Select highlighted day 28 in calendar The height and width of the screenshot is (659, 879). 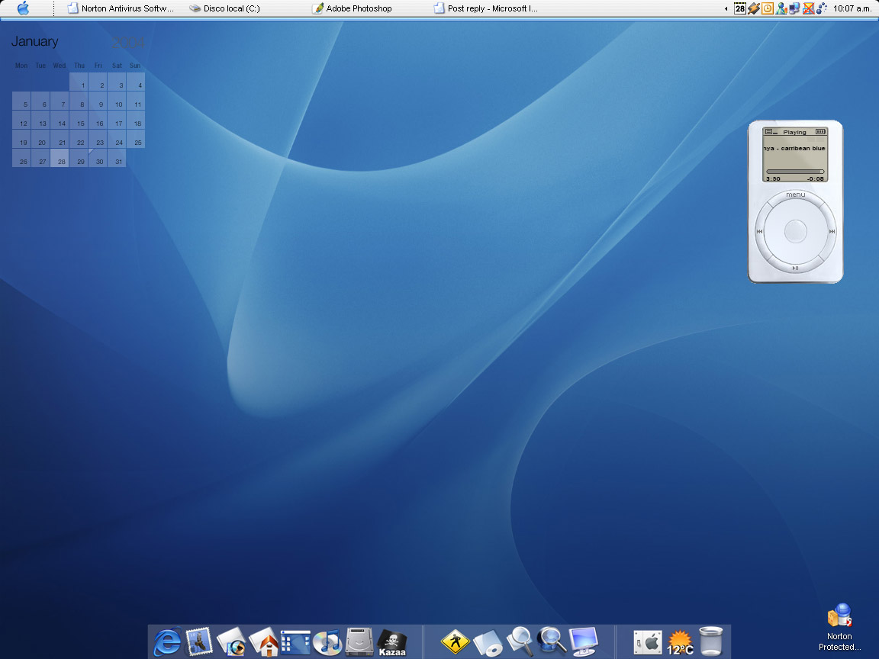[x=60, y=158]
